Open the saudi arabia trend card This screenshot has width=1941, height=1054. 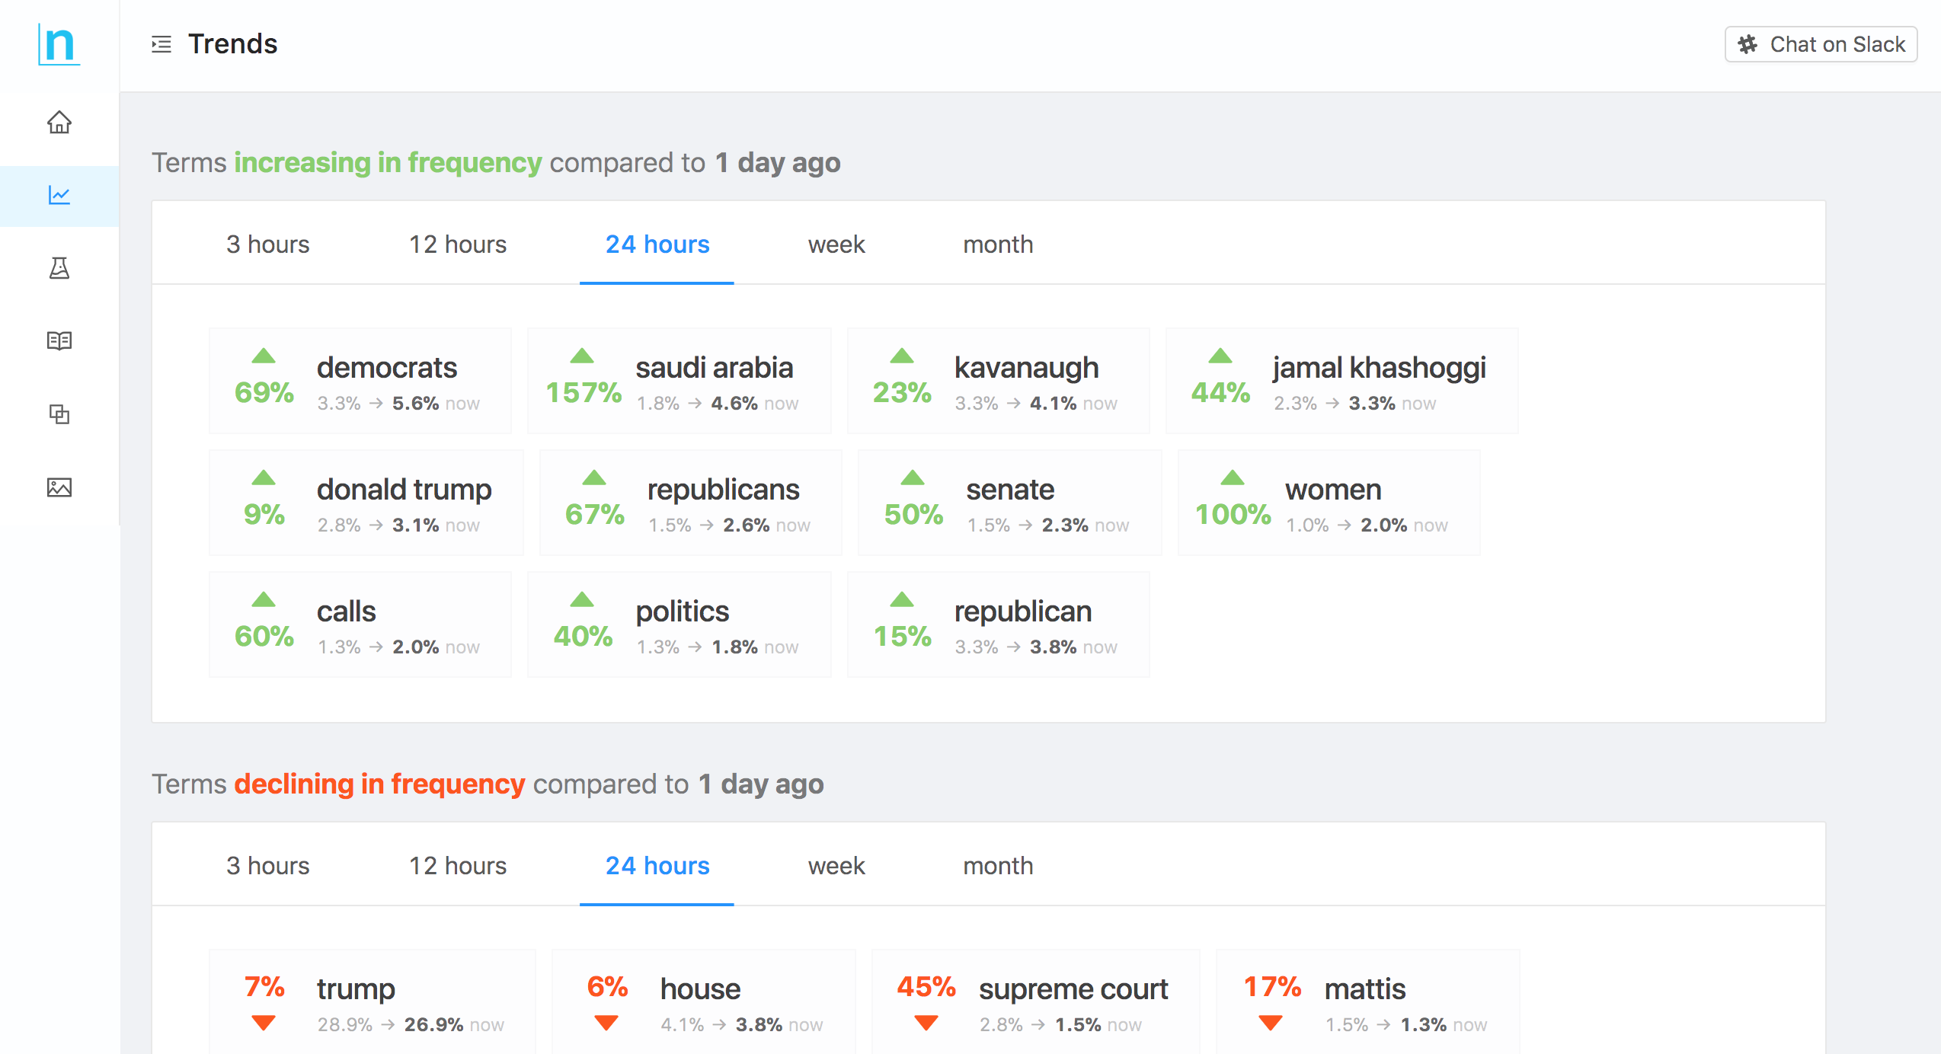coord(679,381)
